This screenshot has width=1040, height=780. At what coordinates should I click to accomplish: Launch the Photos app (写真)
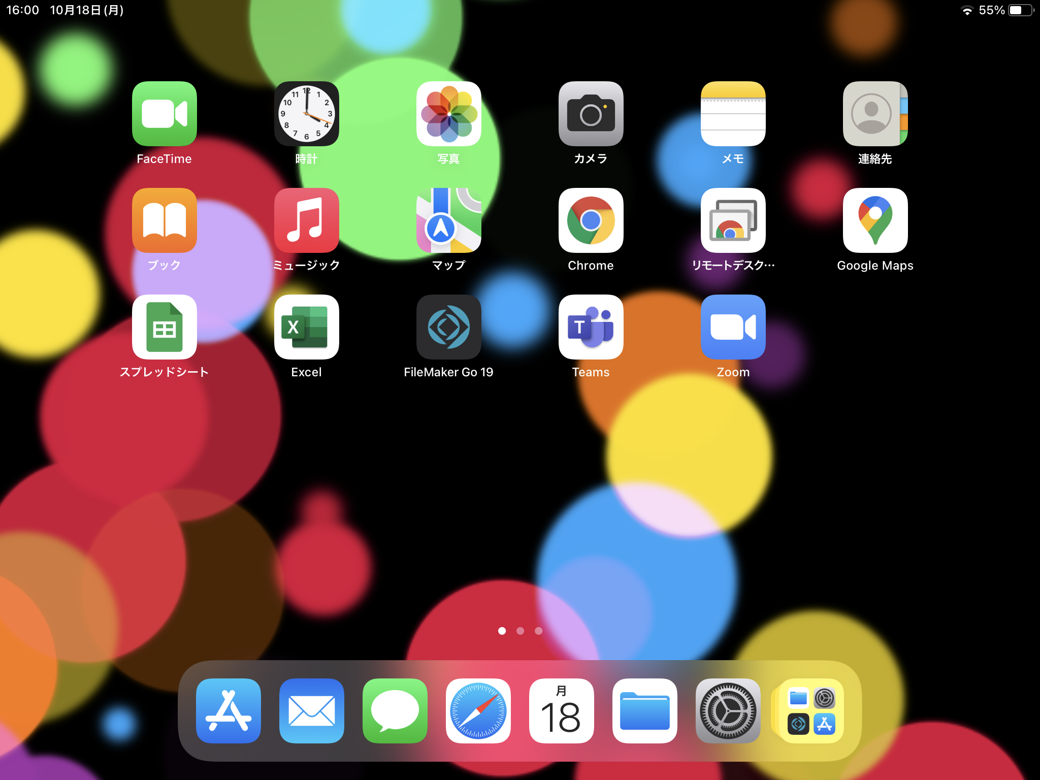(x=449, y=114)
